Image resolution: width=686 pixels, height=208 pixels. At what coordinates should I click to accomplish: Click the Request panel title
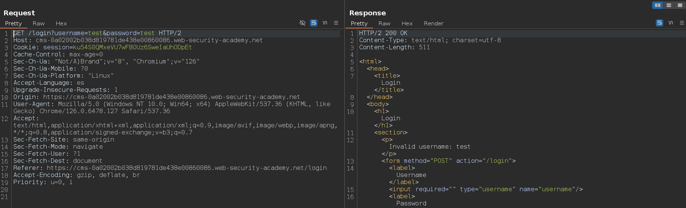[19, 13]
